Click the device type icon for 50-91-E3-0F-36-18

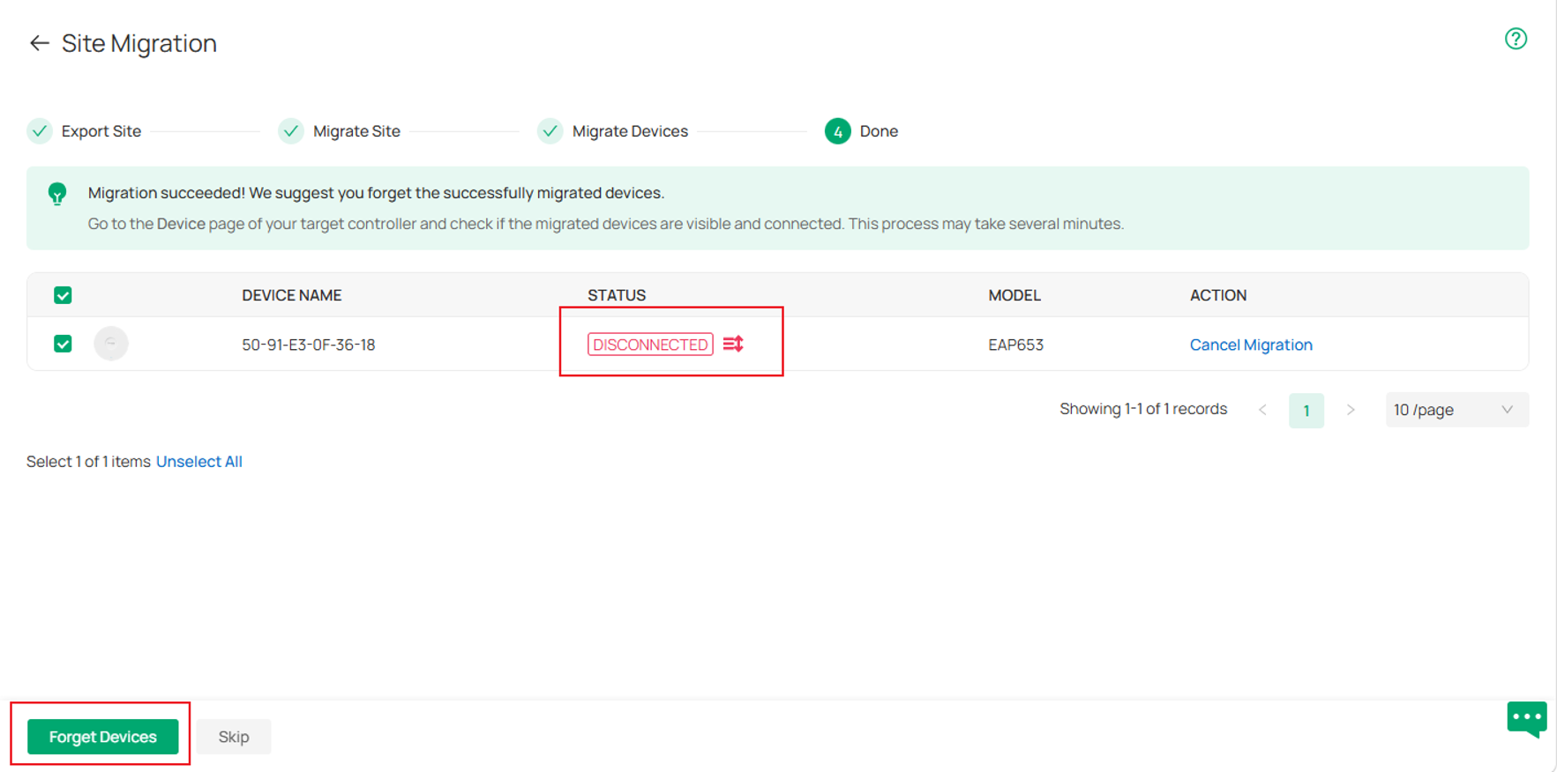[111, 343]
